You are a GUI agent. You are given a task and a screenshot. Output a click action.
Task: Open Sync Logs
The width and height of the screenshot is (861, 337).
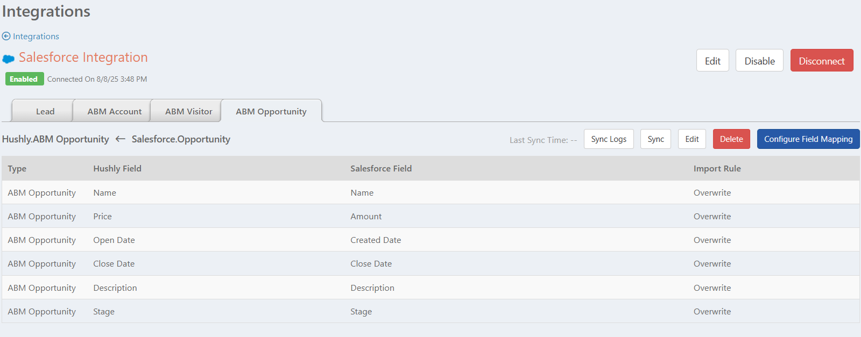coord(609,139)
